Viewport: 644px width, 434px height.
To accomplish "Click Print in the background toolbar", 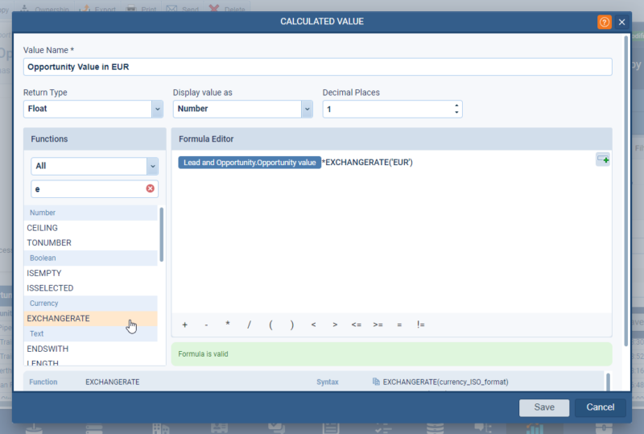I will click(x=142, y=9).
